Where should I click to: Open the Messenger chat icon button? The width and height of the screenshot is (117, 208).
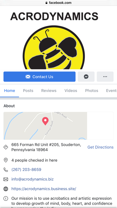click(x=86, y=77)
